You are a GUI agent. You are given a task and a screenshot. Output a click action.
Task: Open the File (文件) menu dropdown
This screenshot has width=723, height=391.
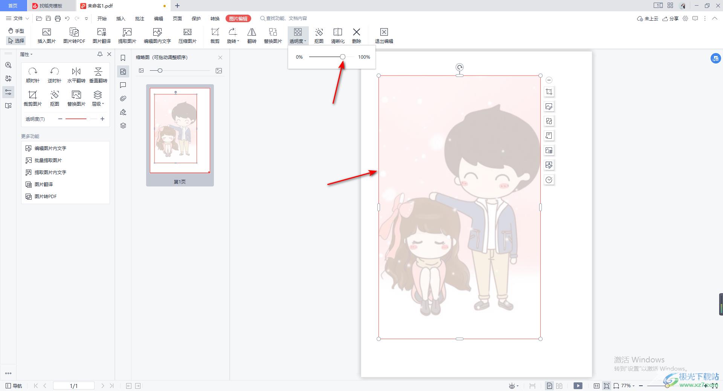(17, 18)
